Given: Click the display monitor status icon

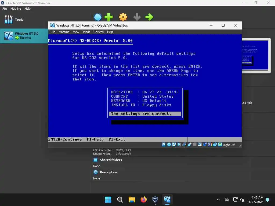Looking at the screenshot, I should [x=200, y=145].
